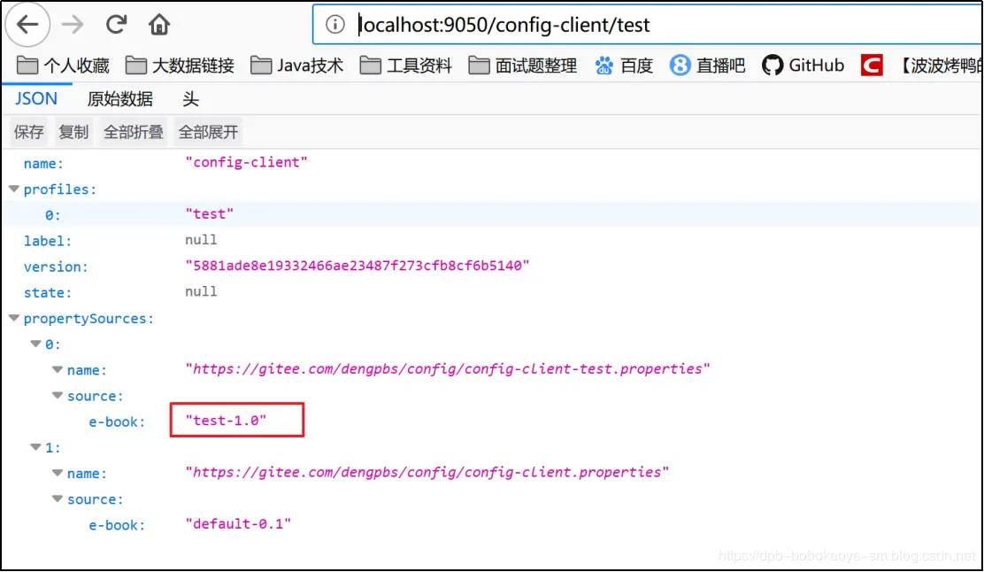Select the config-client.properties URL value
Viewport: 984px width, 572px height.
[x=427, y=472]
